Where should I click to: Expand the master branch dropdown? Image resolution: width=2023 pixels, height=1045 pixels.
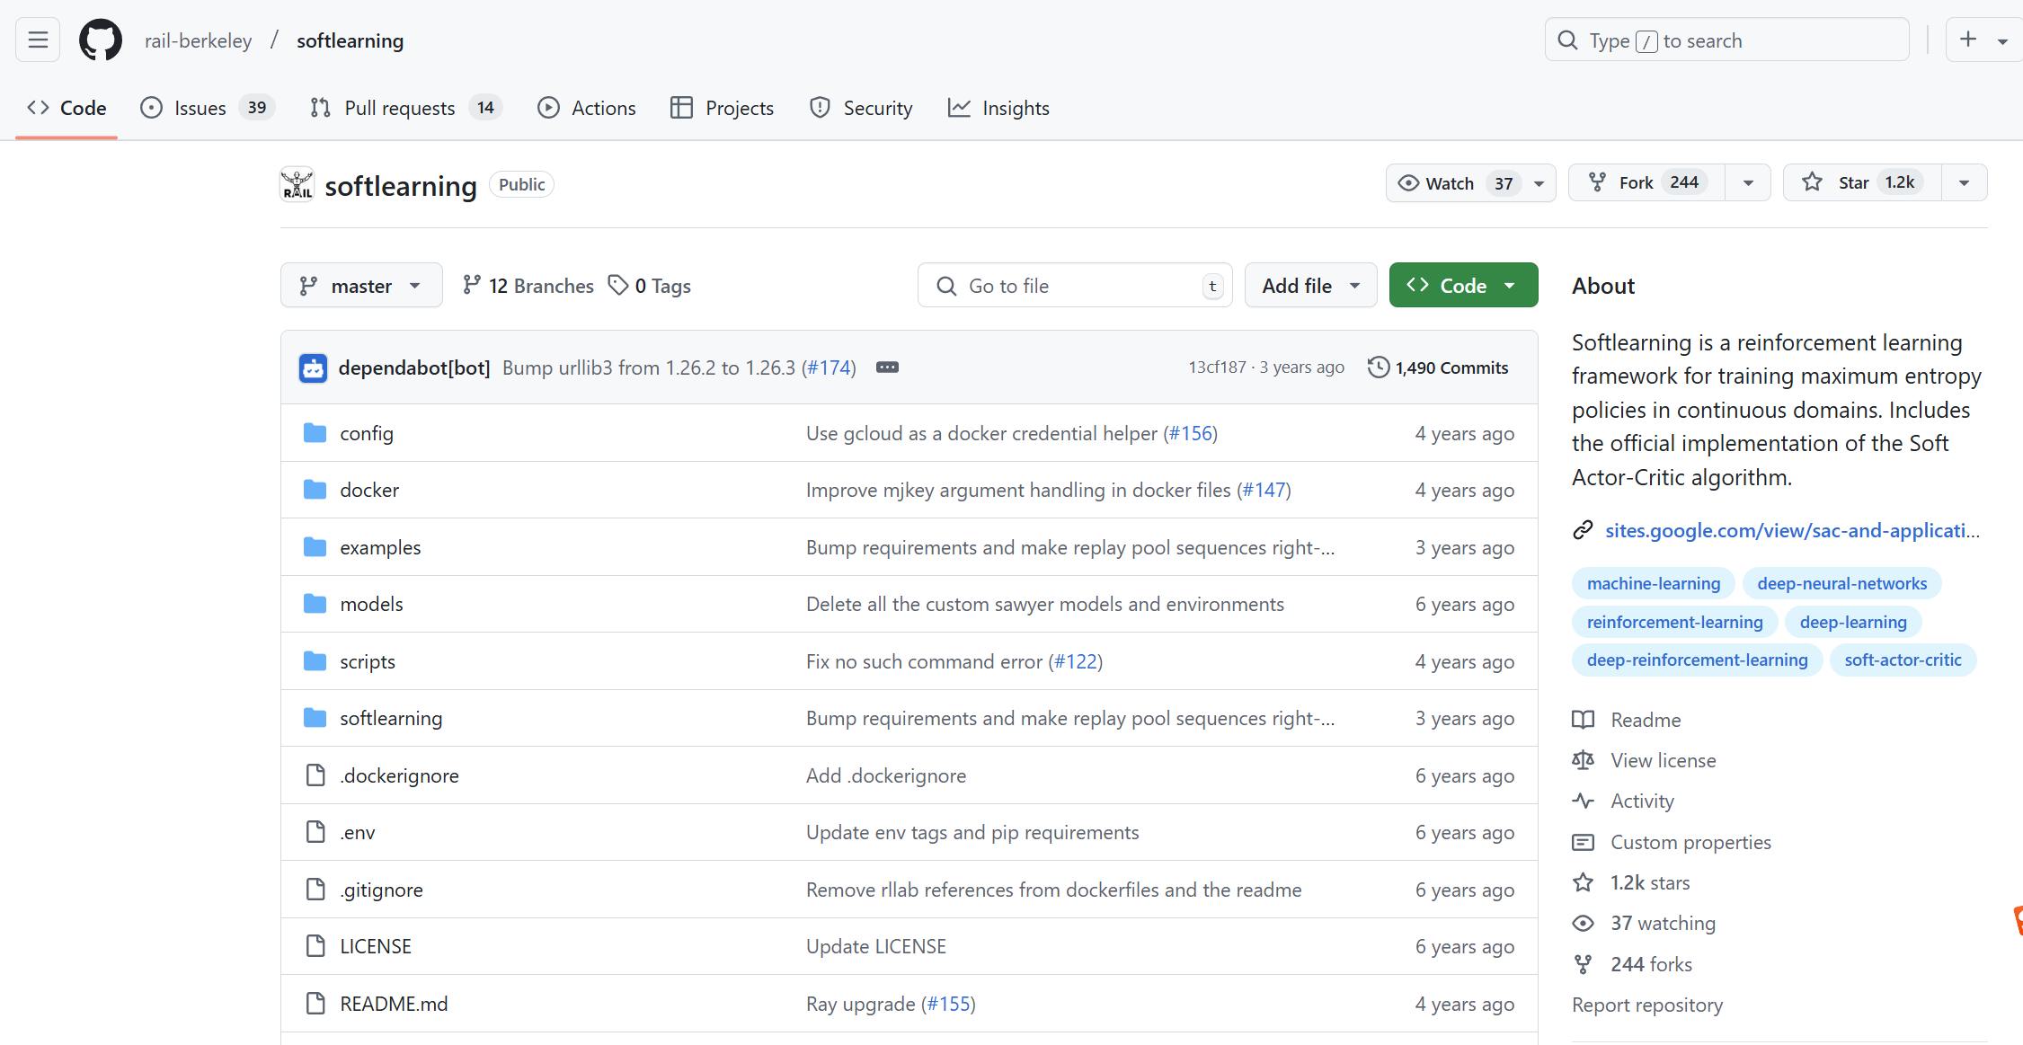click(361, 285)
